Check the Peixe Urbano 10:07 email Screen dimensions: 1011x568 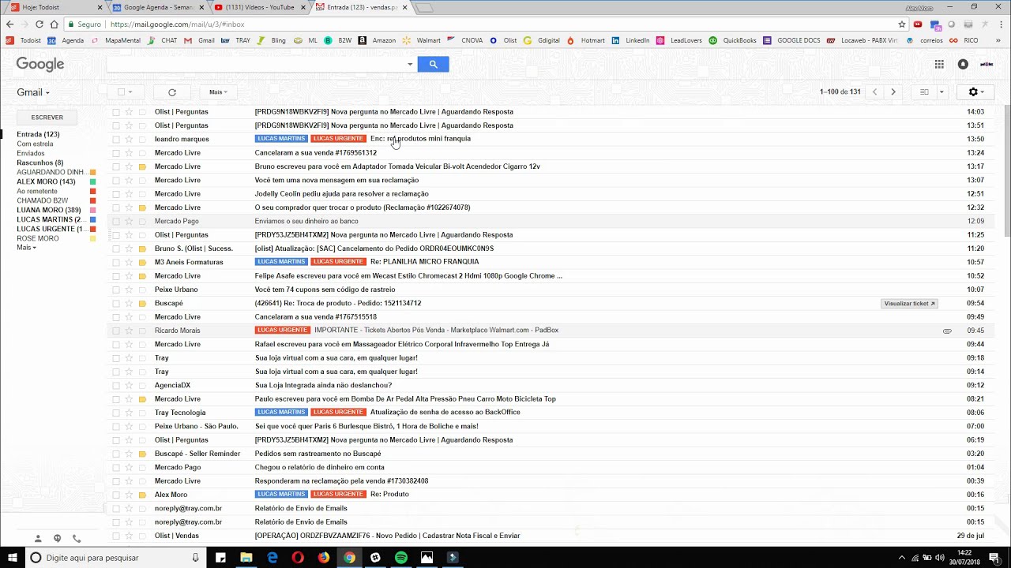point(116,290)
